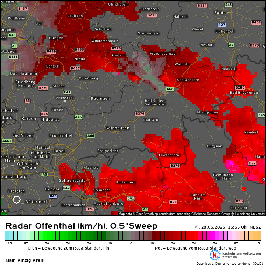Screen dimensions: 266x266
Task: Click the E451 route shield
Action: (13, 57)
